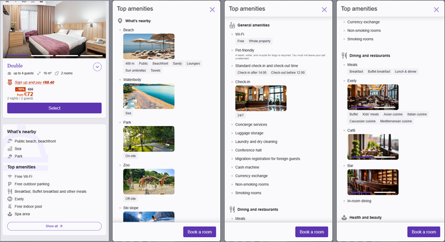Open the Beach photo thumbnail
This screenshot has width=445, height=242.
(x=149, y=46)
